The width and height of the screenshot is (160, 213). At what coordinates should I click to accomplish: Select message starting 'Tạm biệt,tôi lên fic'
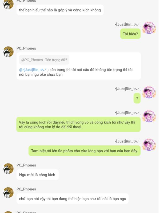point(85,151)
